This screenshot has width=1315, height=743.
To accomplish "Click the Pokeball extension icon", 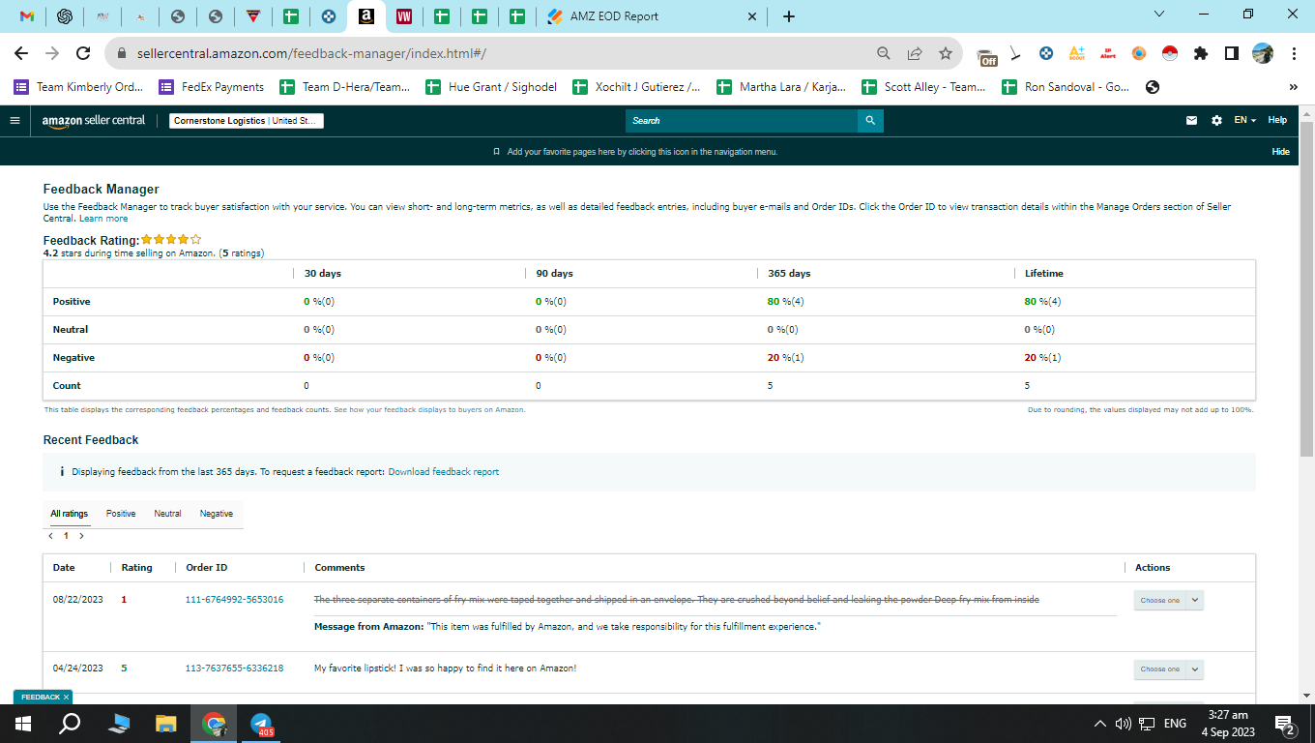I will [x=1170, y=53].
